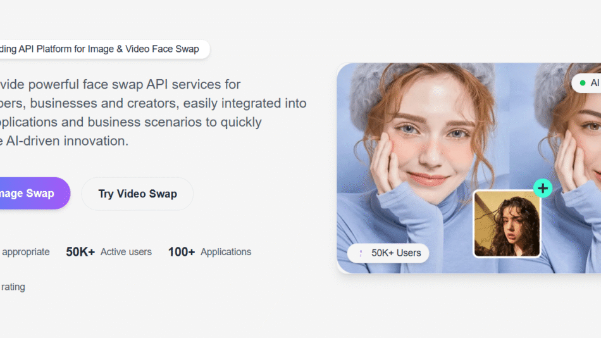
Task: Click the Applications label text
Action: point(226,252)
